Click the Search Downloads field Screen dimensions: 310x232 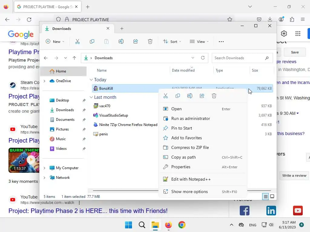(242, 58)
